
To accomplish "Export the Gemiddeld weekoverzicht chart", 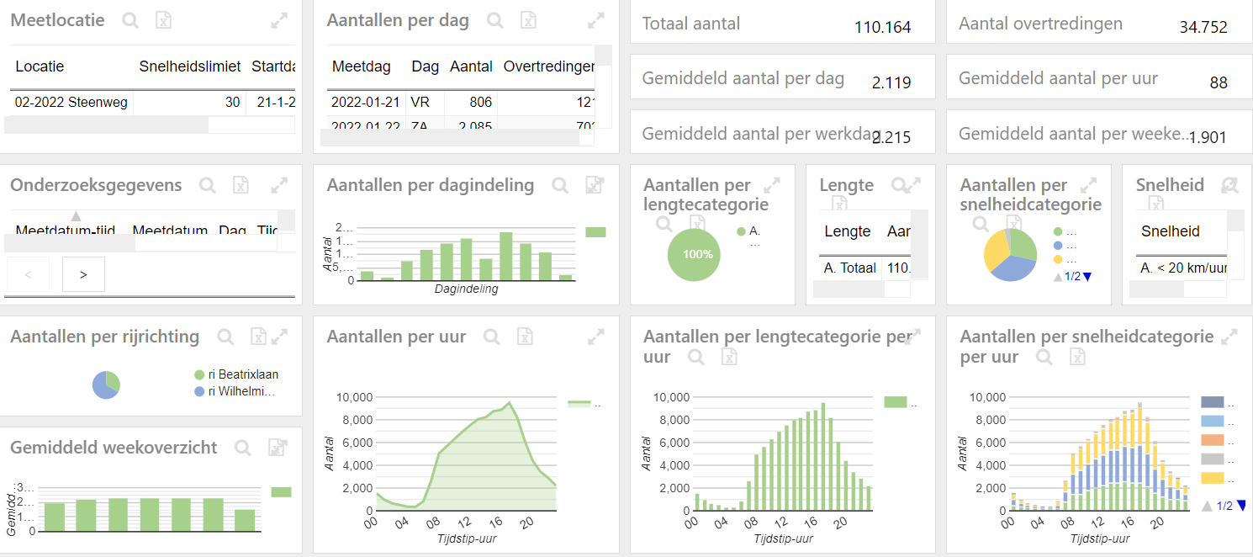I will point(278,448).
